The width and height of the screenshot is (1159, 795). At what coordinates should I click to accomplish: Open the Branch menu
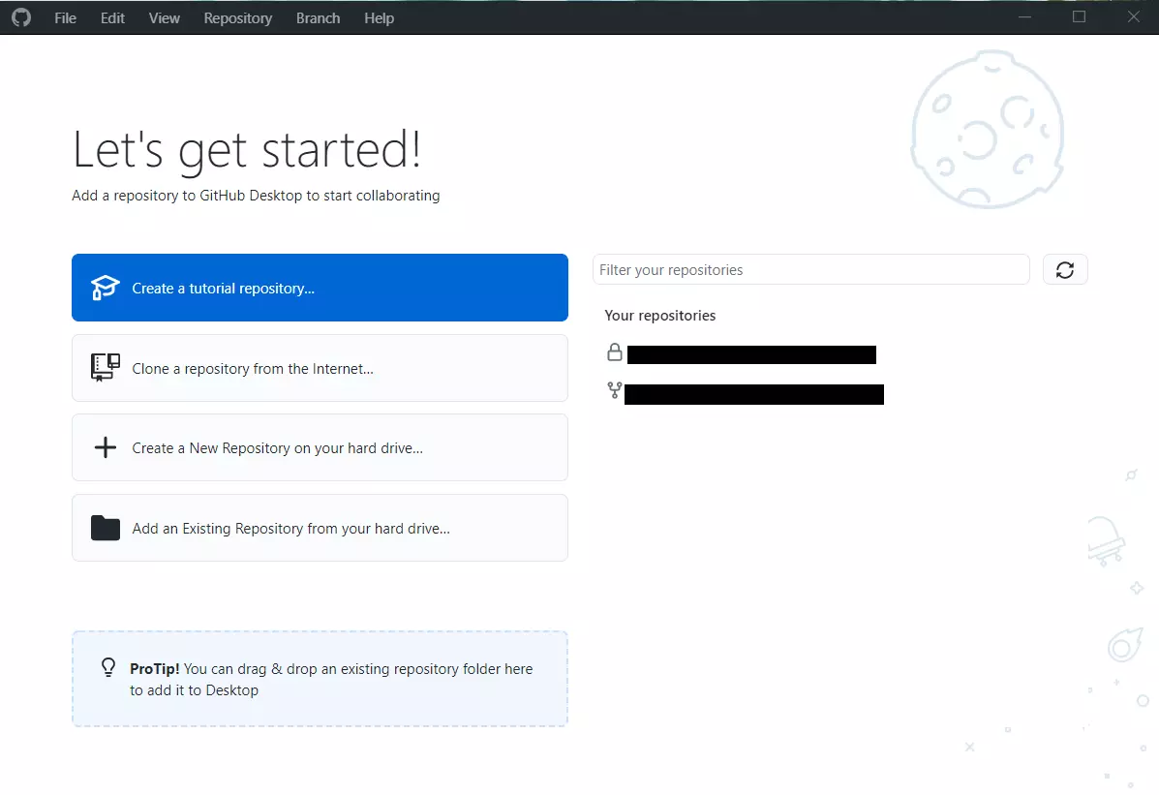tap(318, 17)
